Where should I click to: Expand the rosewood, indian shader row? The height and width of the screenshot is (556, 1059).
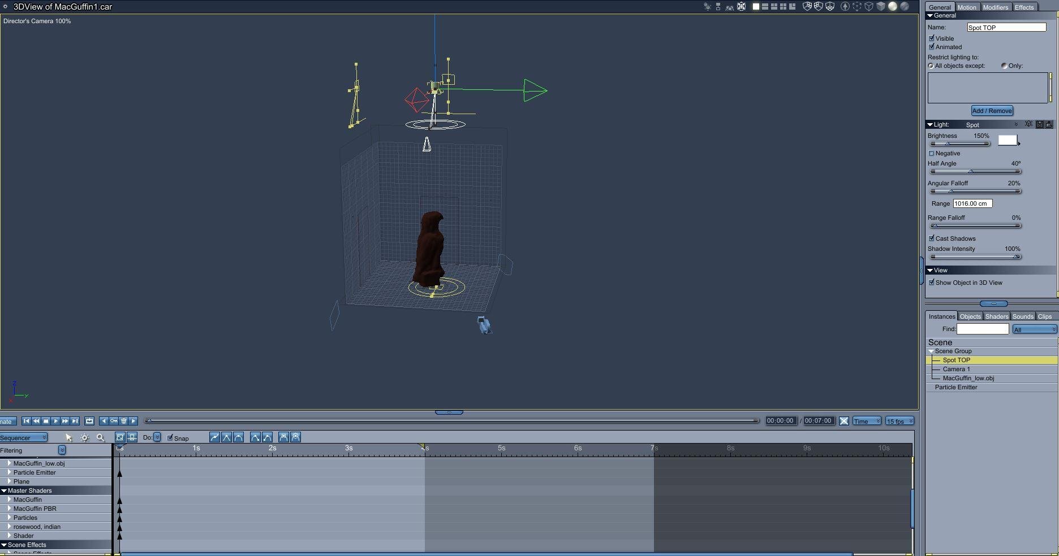(x=9, y=527)
